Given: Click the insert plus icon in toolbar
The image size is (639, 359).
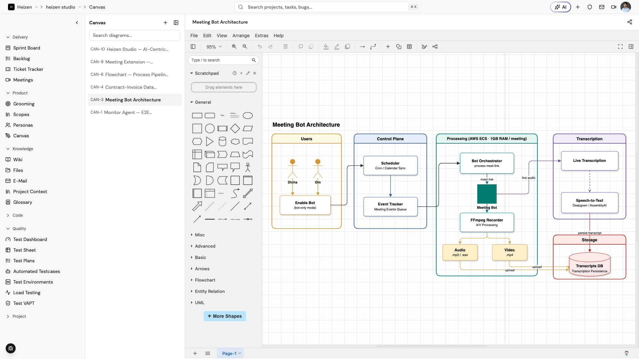Looking at the screenshot, I should [388, 47].
